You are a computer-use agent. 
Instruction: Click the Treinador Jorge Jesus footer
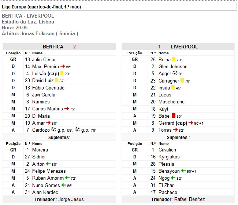point(59,199)
